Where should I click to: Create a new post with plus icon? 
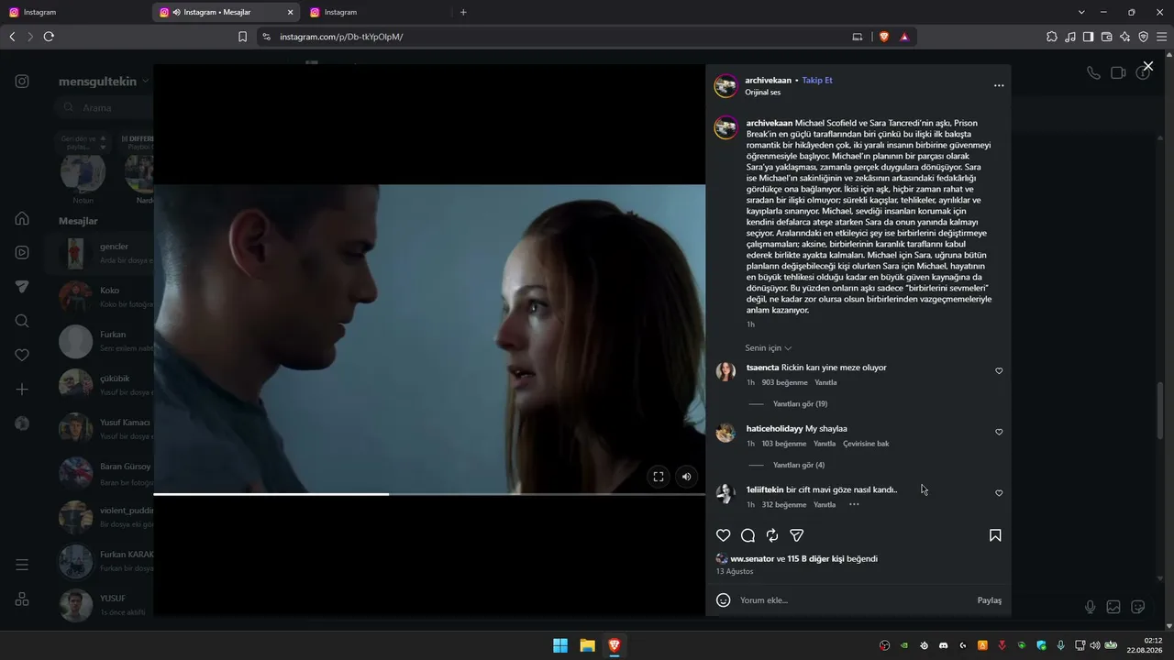pyautogui.click(x=22, y=390)
